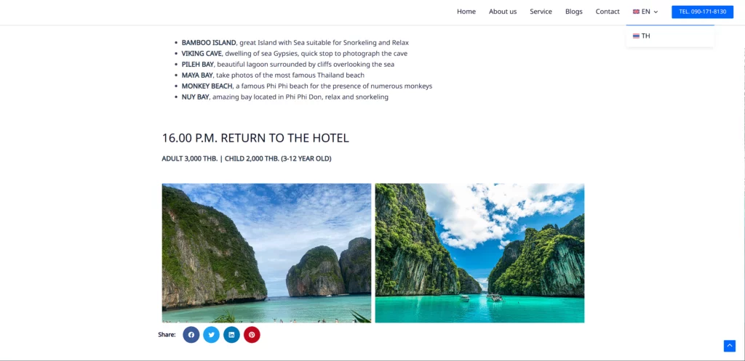745x361 pixels.
Task: Call via TEL. 090-171-8130 button
Action: (702, 12)
